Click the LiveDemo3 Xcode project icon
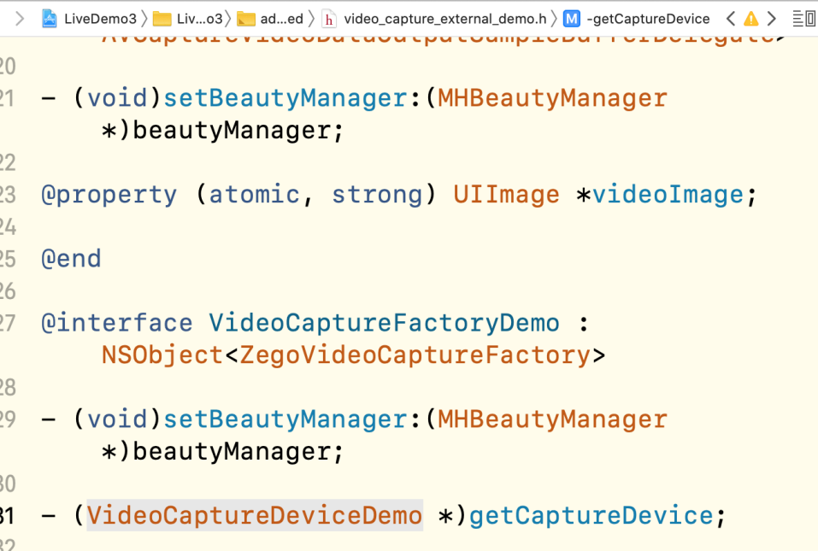 (50, 19)
